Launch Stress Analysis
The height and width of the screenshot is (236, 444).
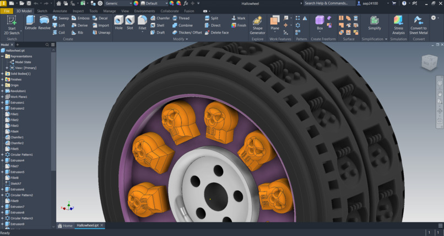[x=398, y=25]
